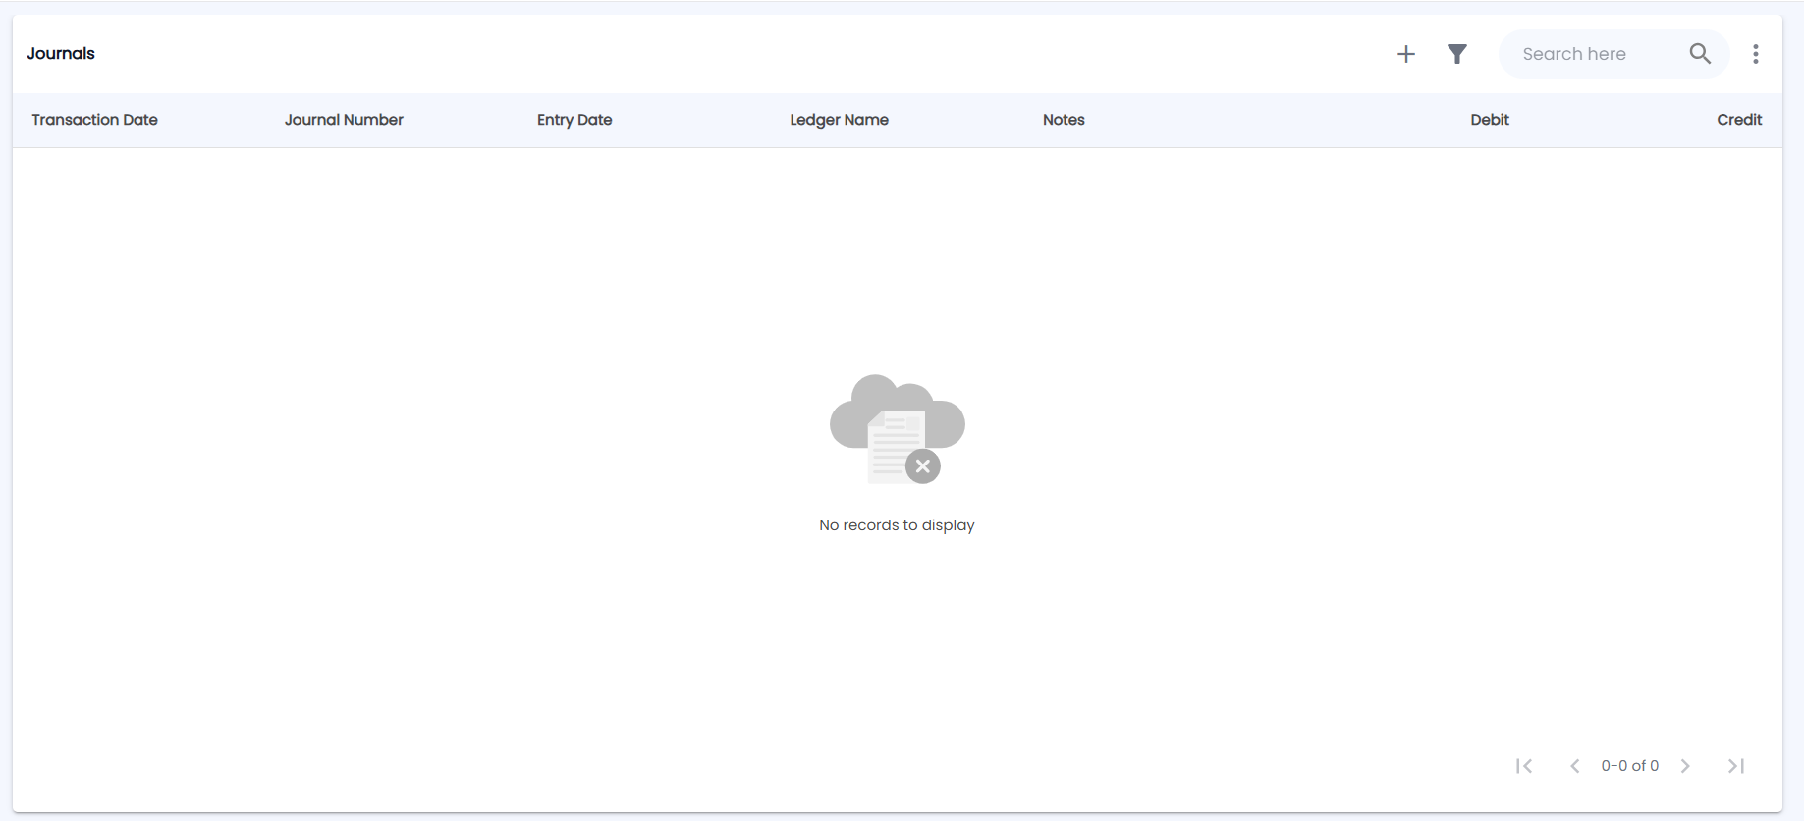The height and width of the screenshot is (821, 1804).
Task: Select the Credit column header
Action: click(1739, 120)
